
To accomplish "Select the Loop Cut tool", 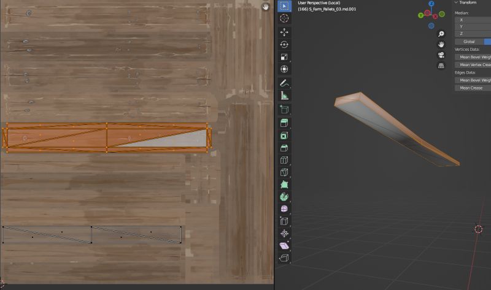I will point(284,160).
